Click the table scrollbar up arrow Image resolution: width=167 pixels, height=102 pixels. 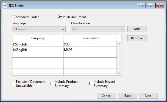(x=119, y=44)
